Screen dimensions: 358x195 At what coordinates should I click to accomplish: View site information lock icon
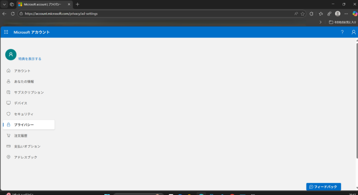21,14
